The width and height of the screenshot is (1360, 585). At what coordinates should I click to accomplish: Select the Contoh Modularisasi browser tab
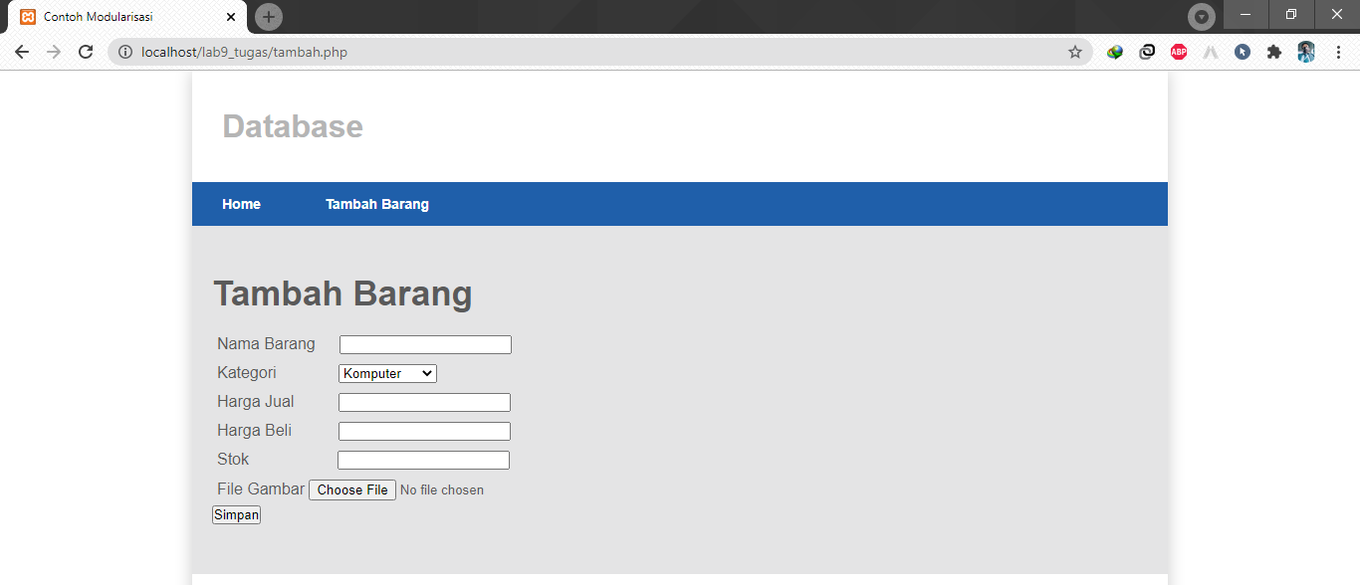click(x=126, y=17)
